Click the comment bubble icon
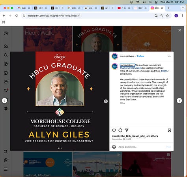 point(120,130)
